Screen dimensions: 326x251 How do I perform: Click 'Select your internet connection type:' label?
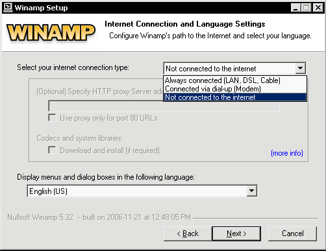tap(73, 67)
